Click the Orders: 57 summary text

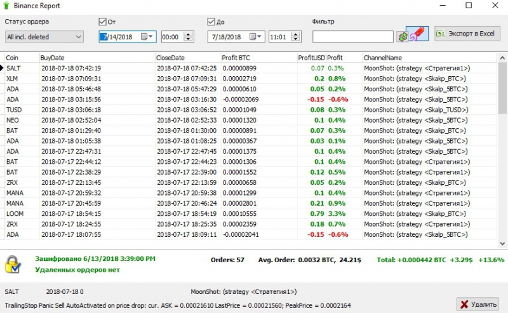(227, 260)
